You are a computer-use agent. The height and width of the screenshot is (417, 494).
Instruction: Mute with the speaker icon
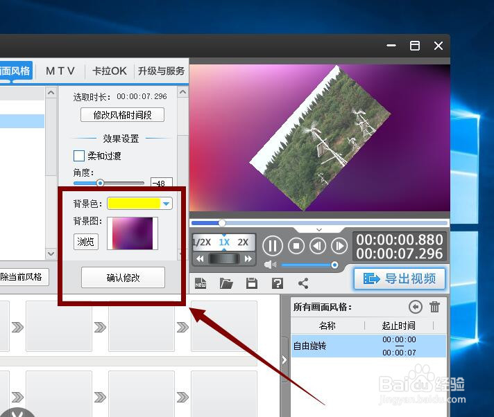pos(270,265)
